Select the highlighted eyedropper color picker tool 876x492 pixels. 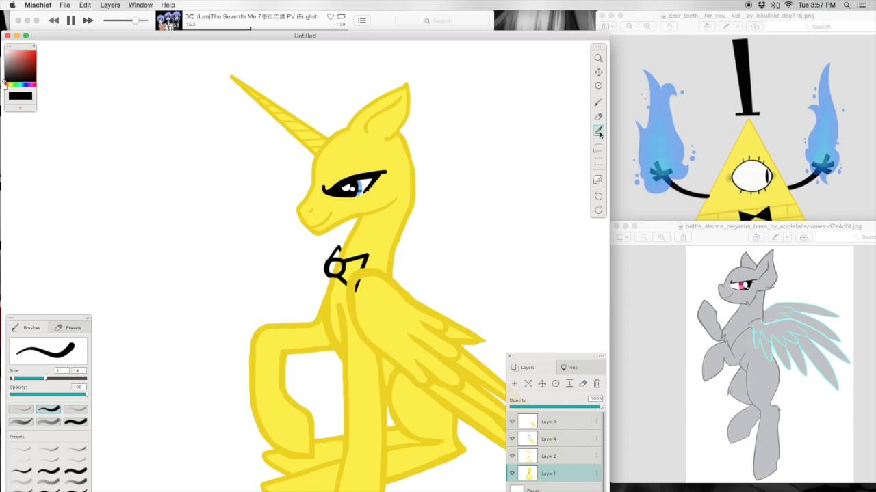pyautogui.click(x=598, y=131)
